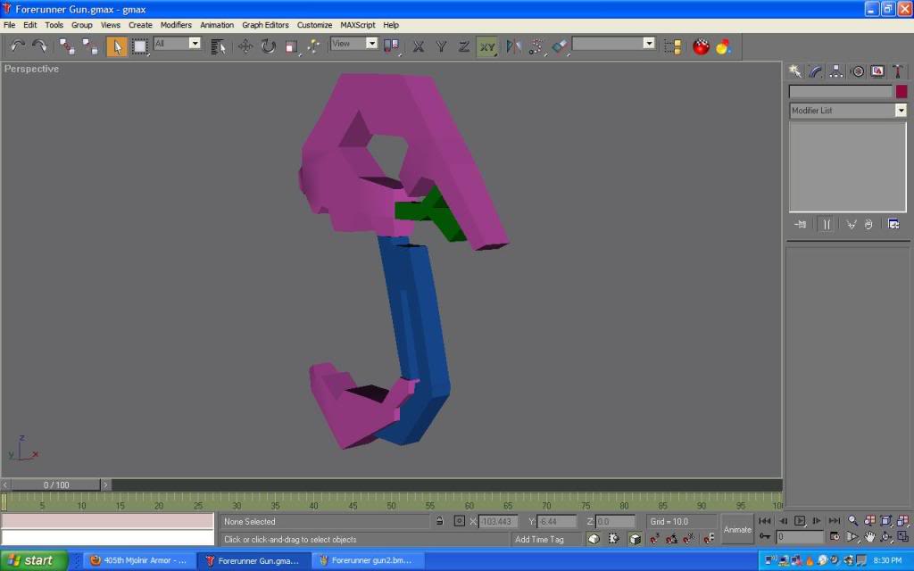The height and width of the screenshot is (571, 914).
Task: Activate the Select and Move tool
Action: pos(245,46)
